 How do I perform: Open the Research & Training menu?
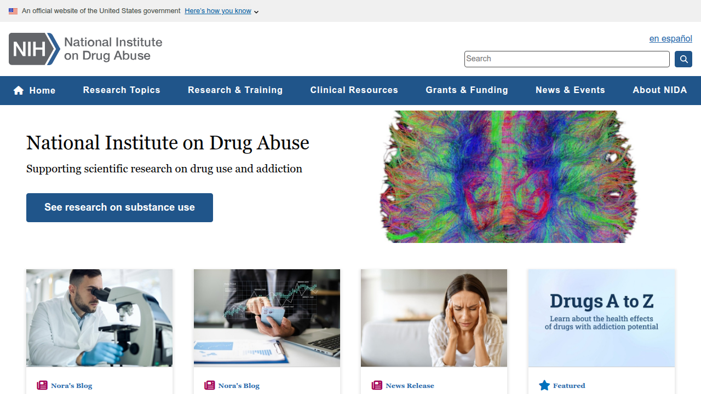235,90
